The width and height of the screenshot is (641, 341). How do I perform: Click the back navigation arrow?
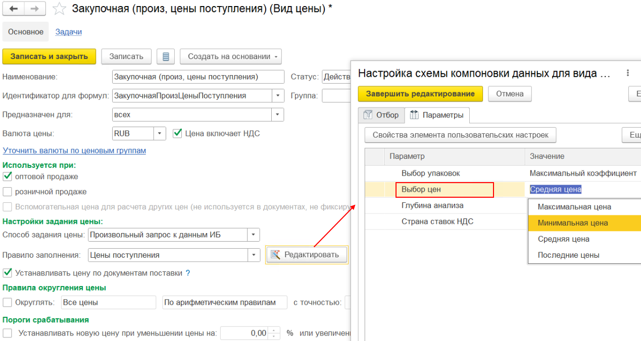[14, 9]
